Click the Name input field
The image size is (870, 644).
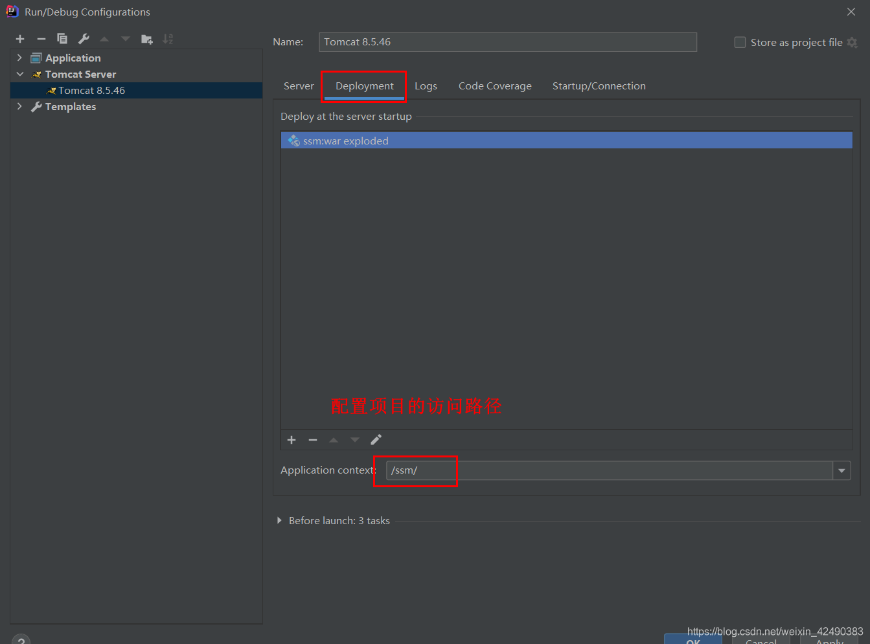pyautogui.click(x=508, y=42)
